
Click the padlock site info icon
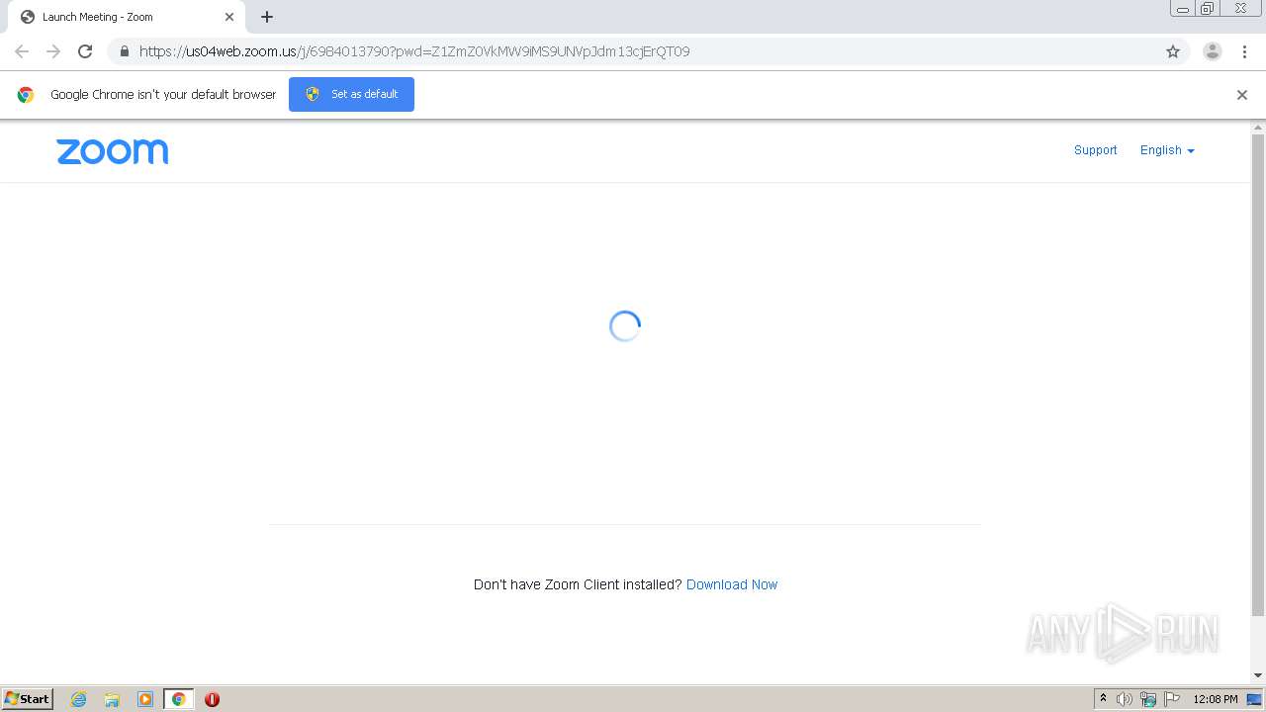tap(124, 51)
